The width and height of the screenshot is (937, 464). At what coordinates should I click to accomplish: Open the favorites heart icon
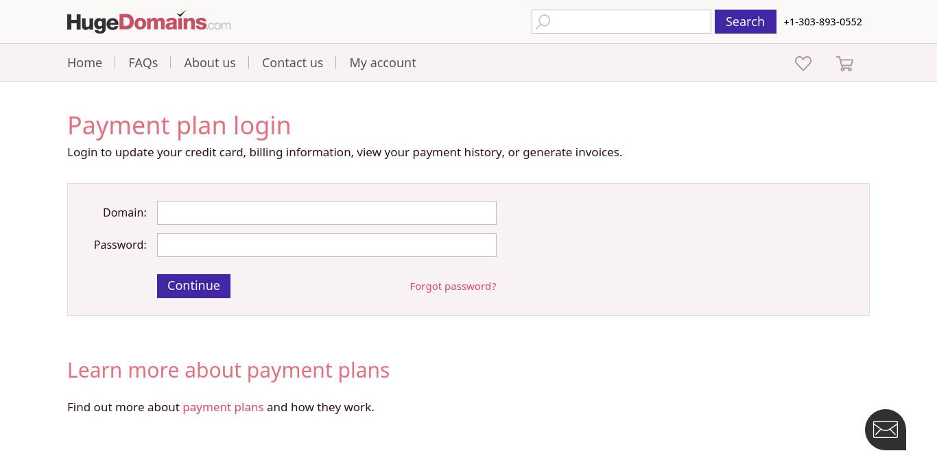tap(803, 63)
